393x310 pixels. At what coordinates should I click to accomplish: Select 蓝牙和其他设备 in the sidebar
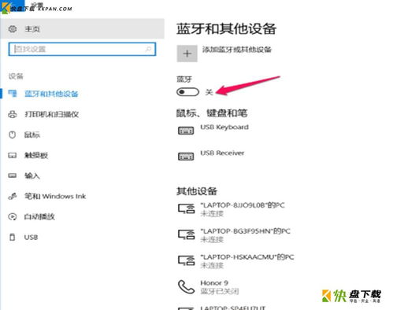[x=51, y=94]
